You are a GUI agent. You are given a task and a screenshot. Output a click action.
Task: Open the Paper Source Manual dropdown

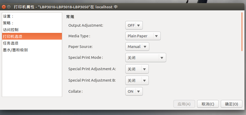(x=137, y=47)
